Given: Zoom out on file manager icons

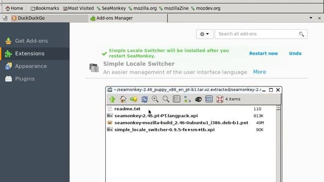Looking at the screenshot, I should point(166,99).
